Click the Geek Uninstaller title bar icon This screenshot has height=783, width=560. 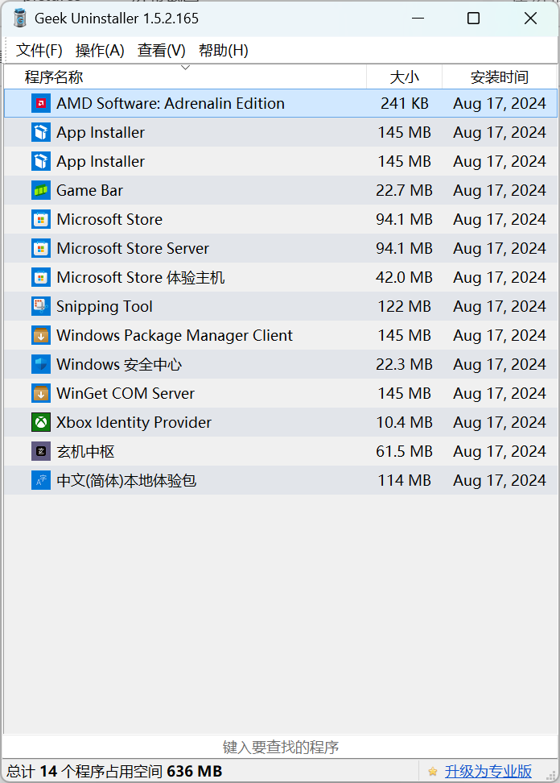pyautogui.click(x=20, y=18)
